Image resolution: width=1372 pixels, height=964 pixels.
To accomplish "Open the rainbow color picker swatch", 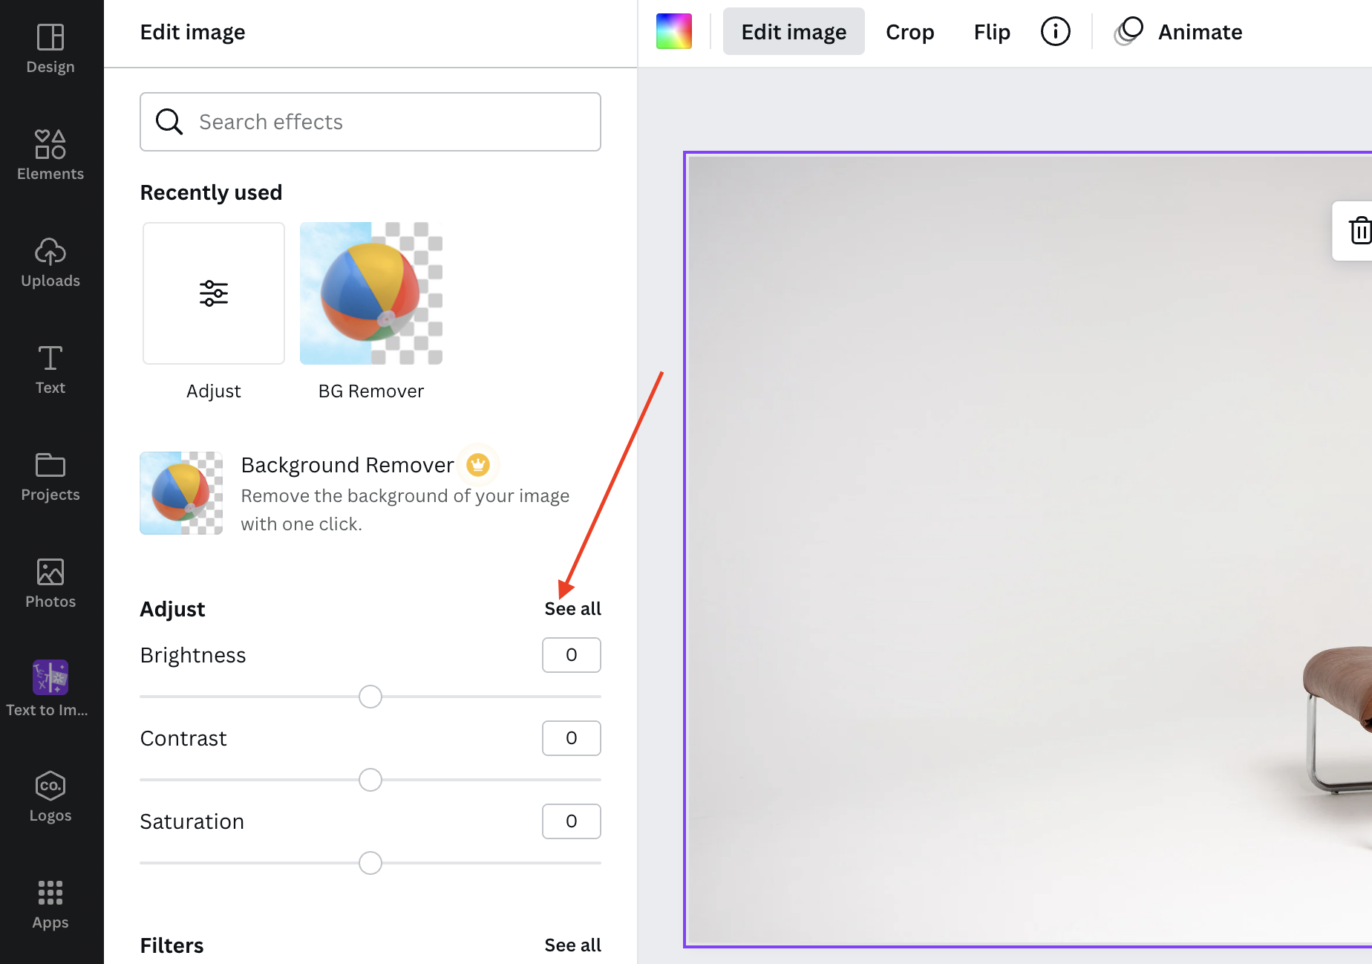I will tap(674, 31).
